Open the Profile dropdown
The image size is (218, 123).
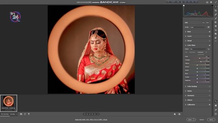(x=198, y=27)
